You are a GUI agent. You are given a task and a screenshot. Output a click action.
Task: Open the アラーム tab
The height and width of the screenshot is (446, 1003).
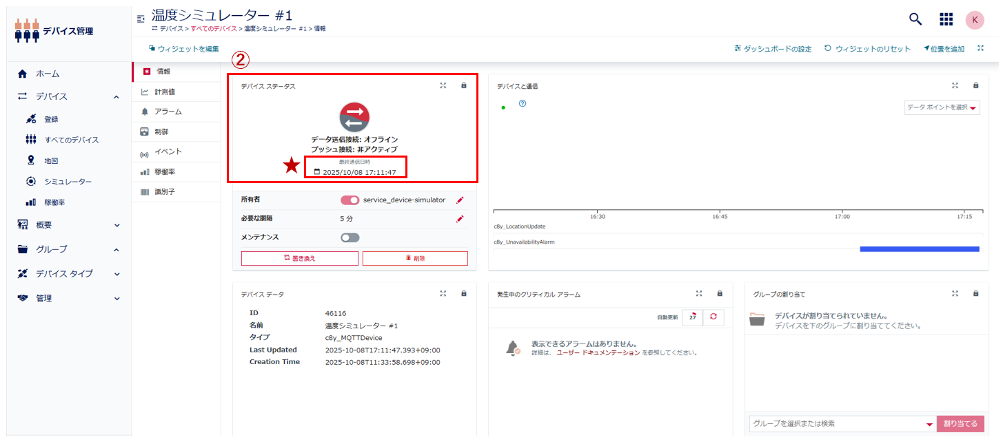(x=168, y=111)
